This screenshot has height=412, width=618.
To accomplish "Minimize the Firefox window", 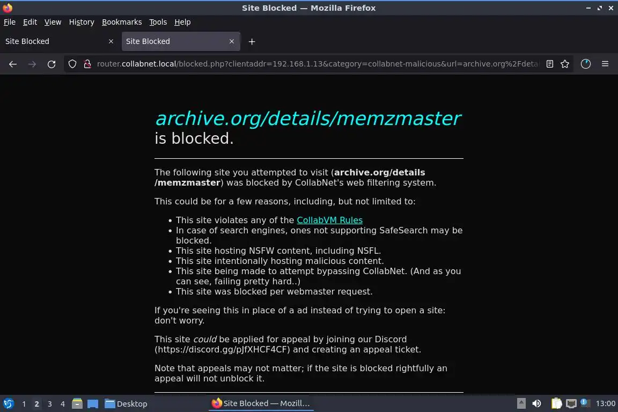I will coord(588,8).
